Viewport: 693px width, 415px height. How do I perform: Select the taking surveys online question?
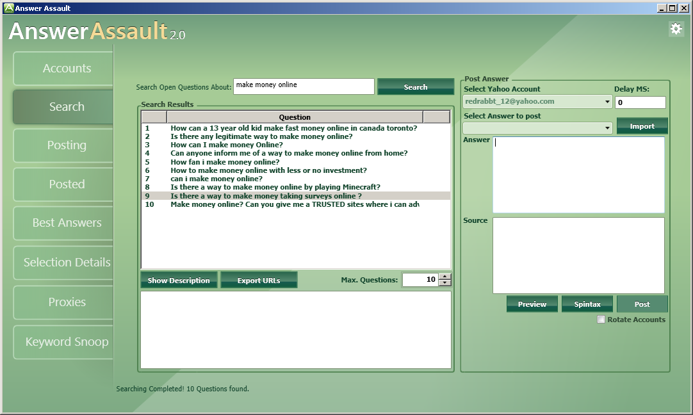click(x=296, y=196)
